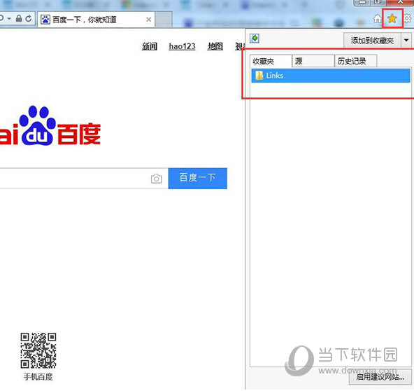Screen dimensions: 414x391
Task: Select the Links folder row
Action: 331,76
